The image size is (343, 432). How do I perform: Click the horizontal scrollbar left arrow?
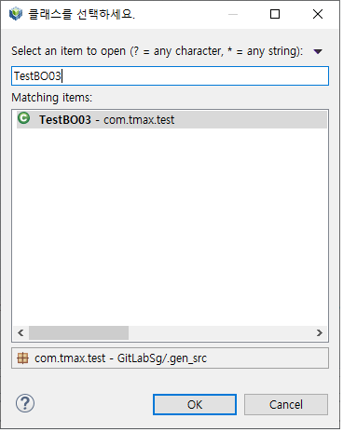click(21, 332)
